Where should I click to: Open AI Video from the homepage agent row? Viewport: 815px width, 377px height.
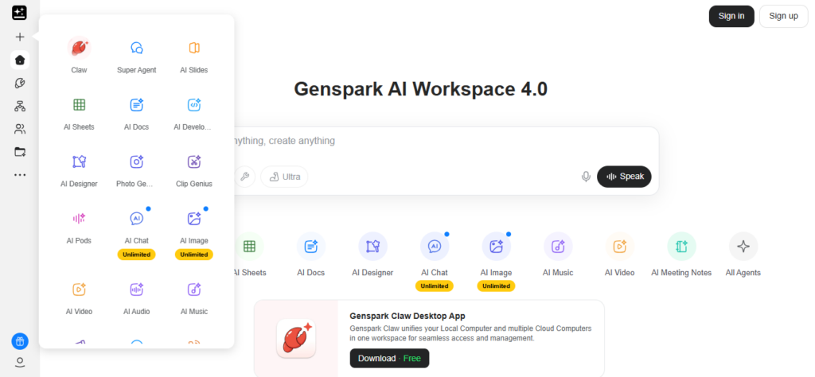(619, 255)
